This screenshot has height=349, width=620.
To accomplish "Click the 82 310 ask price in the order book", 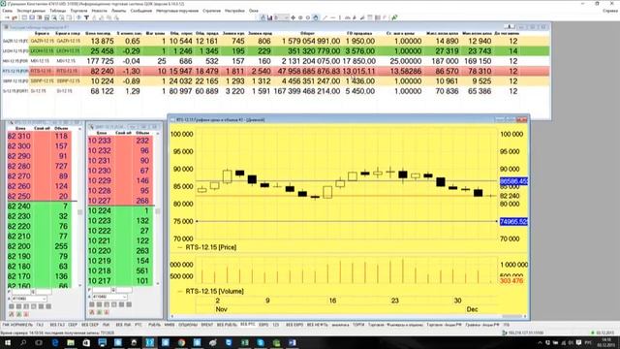I will (19, 136).
